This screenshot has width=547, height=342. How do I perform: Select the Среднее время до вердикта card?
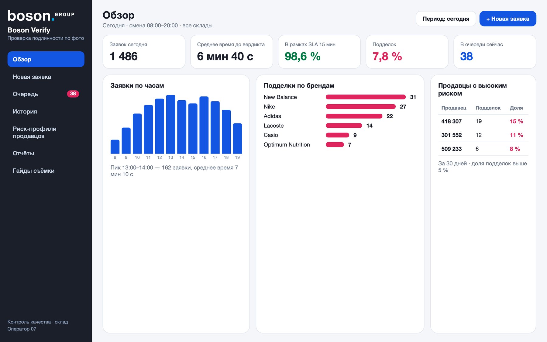232,52
